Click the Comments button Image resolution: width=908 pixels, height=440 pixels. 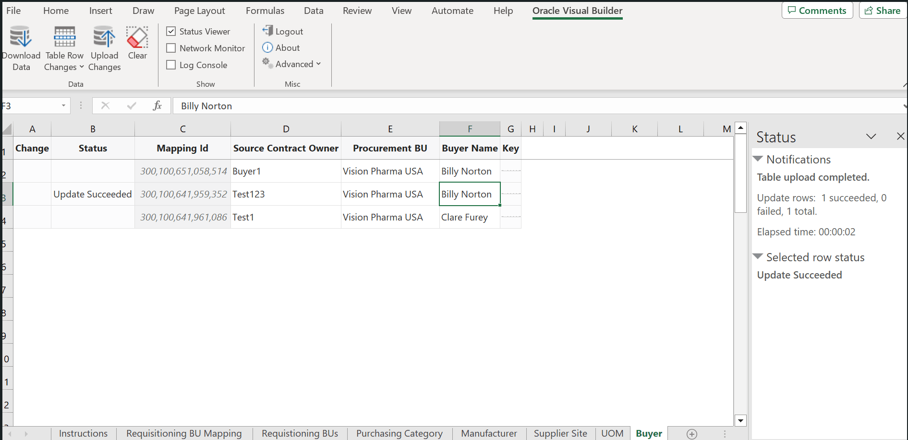(817, 10)
